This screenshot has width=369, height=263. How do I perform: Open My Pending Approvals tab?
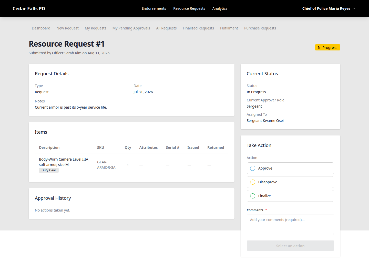pyautogui.click(x=131, y=28)
